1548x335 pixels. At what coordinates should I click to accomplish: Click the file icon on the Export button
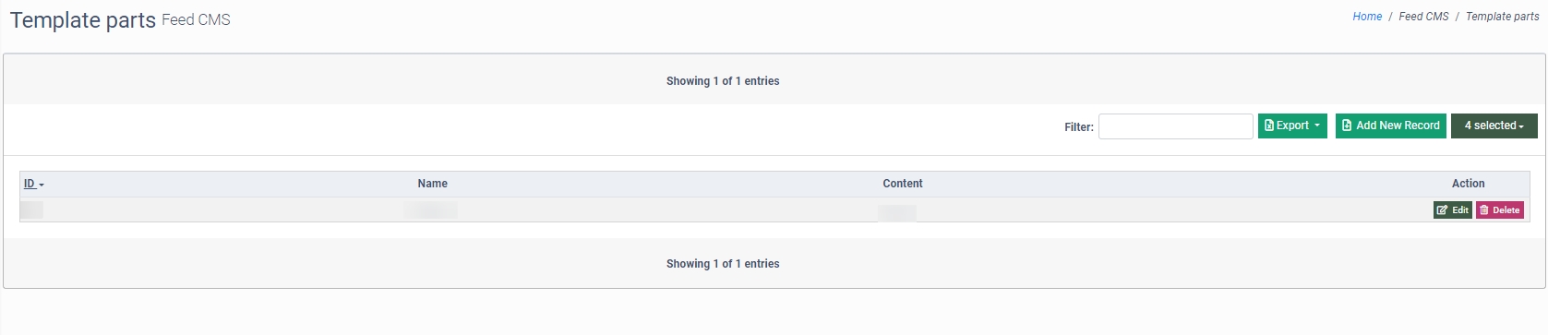click(1269, 126)
